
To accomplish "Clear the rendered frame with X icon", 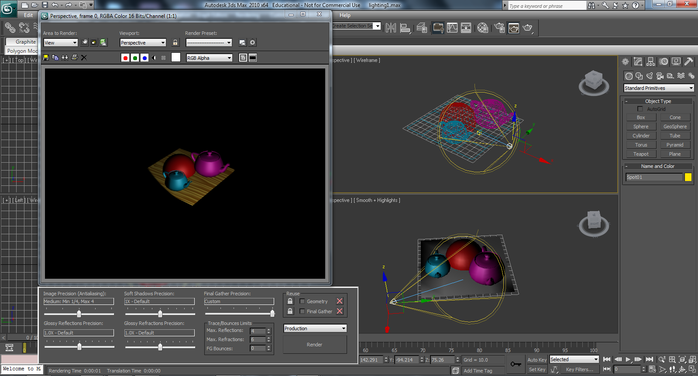I will pos(84,58).
